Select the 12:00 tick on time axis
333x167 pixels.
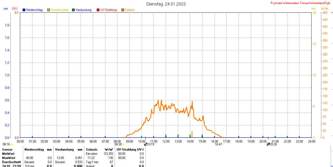pos(166,141)
